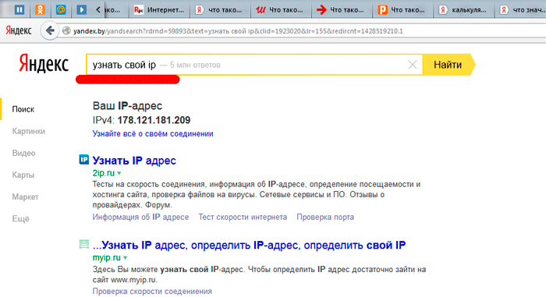
Task: Switch to the 'что тако...' Yandex tab
Action: [220, 10]
